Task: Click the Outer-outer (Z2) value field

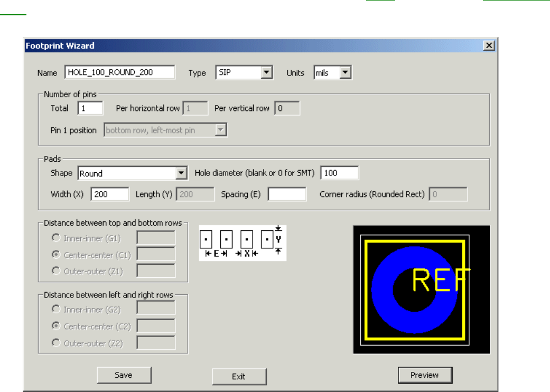Action: click(x=156, y=342)
